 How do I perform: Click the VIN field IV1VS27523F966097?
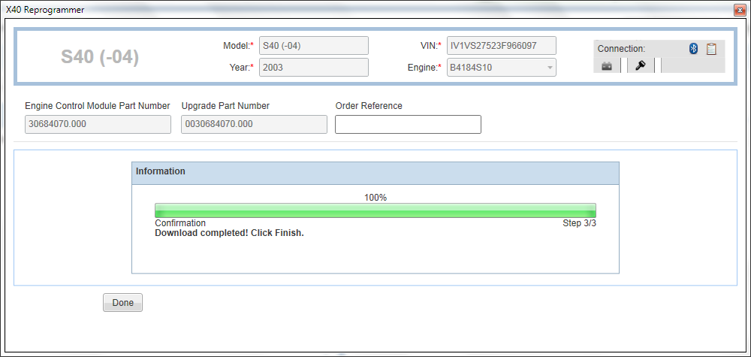pyautogui.click(x=502, y=46)
